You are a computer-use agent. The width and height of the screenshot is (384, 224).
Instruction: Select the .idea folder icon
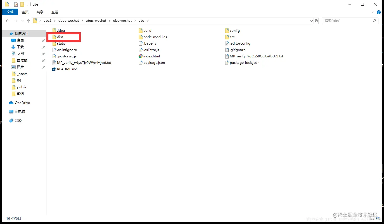[x=54, y=30]
